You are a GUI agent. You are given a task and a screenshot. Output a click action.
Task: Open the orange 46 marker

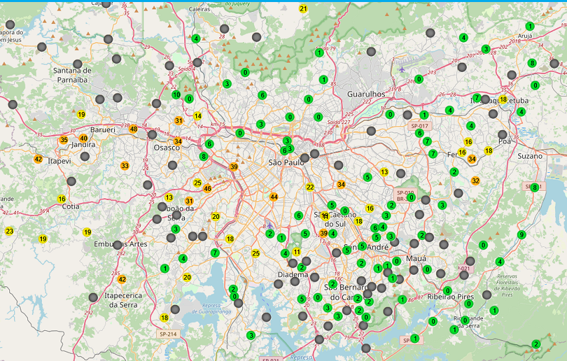207,189
